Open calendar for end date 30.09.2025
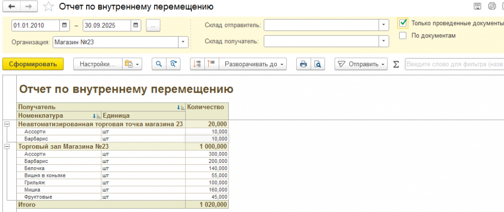 coord(136,26)
